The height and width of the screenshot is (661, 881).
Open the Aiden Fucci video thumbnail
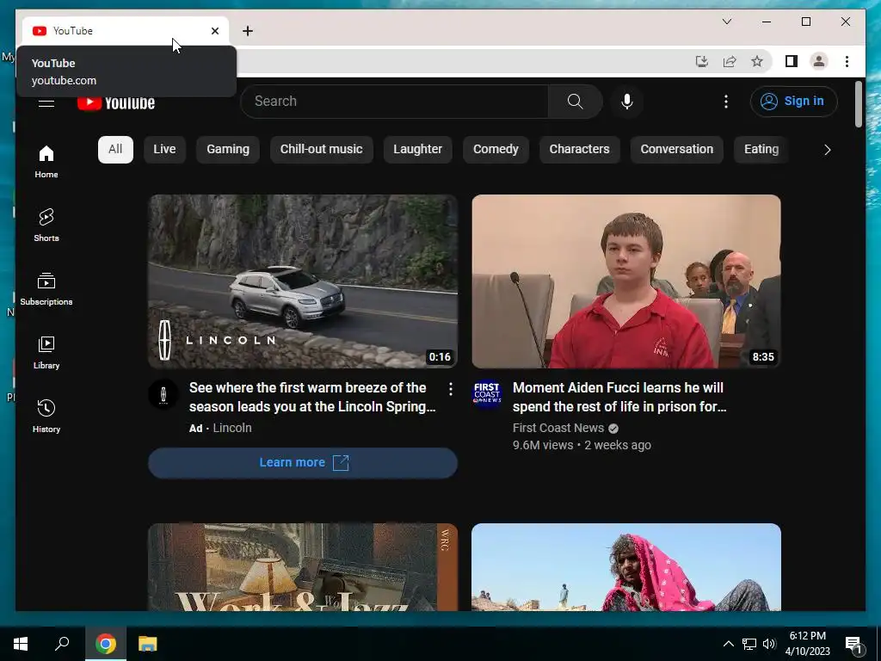click(626, 281)
